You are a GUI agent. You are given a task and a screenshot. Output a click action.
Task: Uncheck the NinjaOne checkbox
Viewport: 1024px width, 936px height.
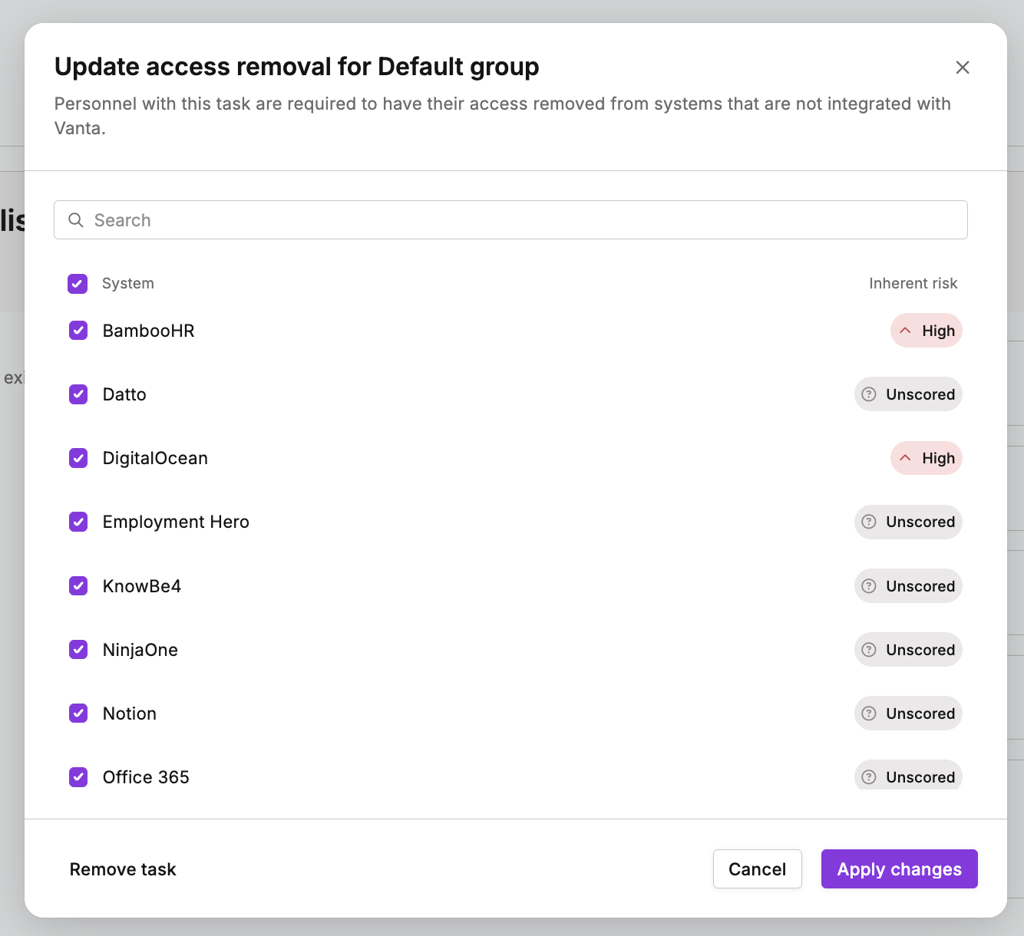78,650
